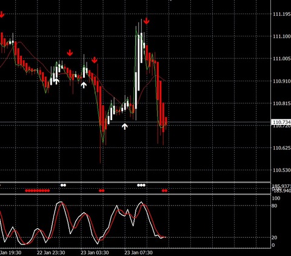This screenshot has width=291, height=256.
Task: Click the 23 Jan 03:30 time label
Action: 95,252
